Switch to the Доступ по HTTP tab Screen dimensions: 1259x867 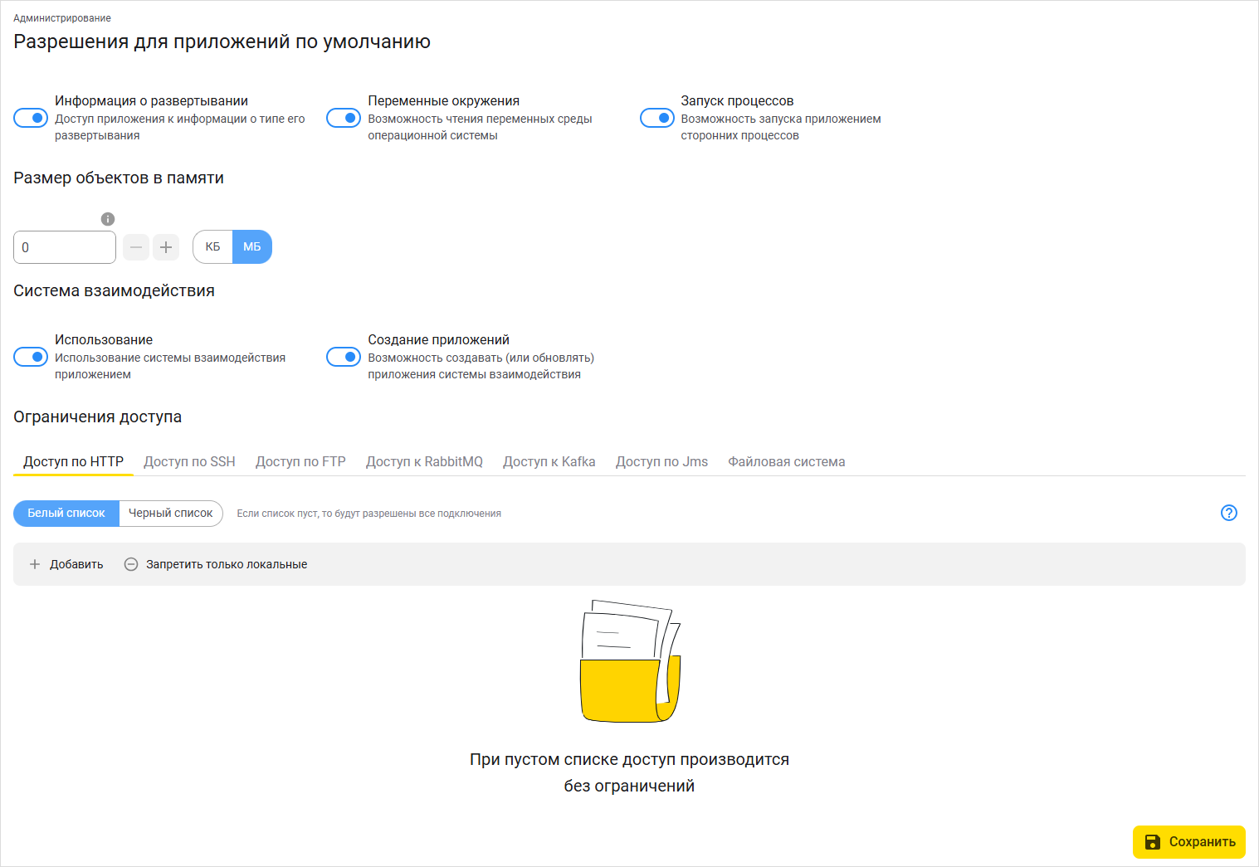(73, 461)
